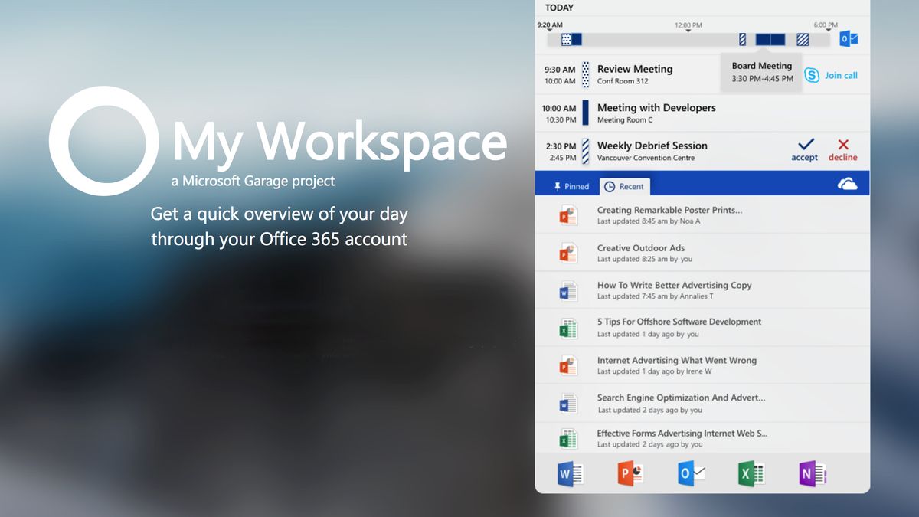Launch OneNote from the bottom app bar
Image resolution: width=919 pixels, height=517 pixels.
pos(812,474)
